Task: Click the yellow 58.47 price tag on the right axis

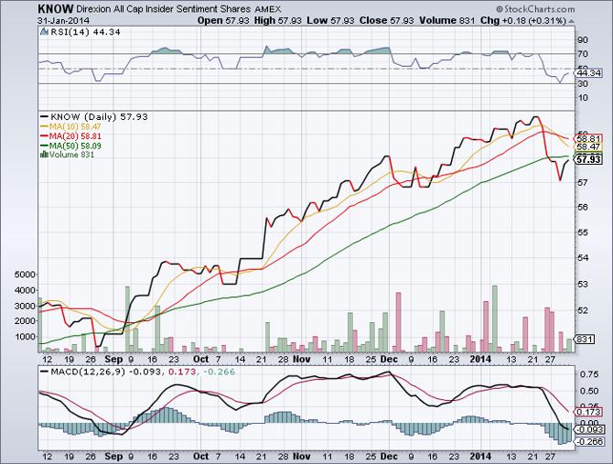Action: (588, 147)
